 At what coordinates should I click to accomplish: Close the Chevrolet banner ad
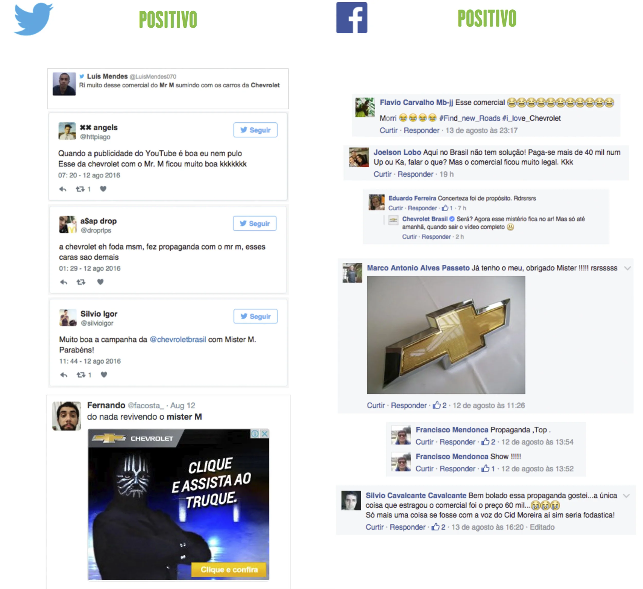point(265,434)
